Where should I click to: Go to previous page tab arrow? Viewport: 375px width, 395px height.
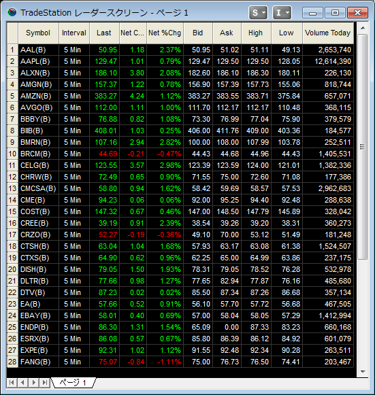coord(22,383)
